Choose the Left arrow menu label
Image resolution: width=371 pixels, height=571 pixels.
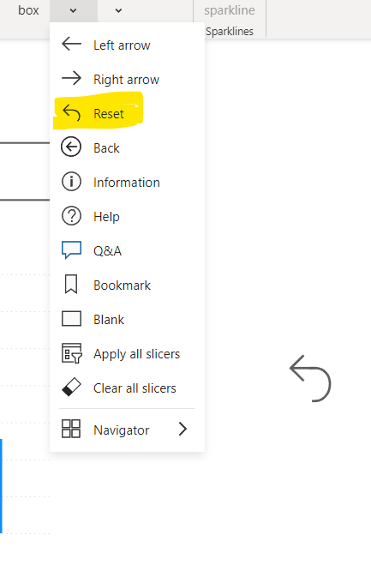click(x=122, y=45)
